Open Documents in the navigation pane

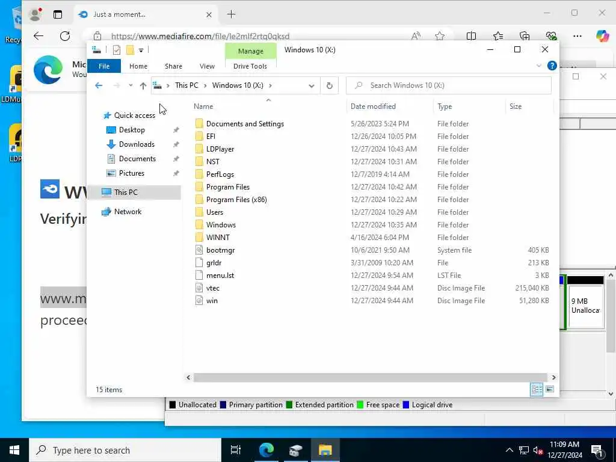pos(137,159)
